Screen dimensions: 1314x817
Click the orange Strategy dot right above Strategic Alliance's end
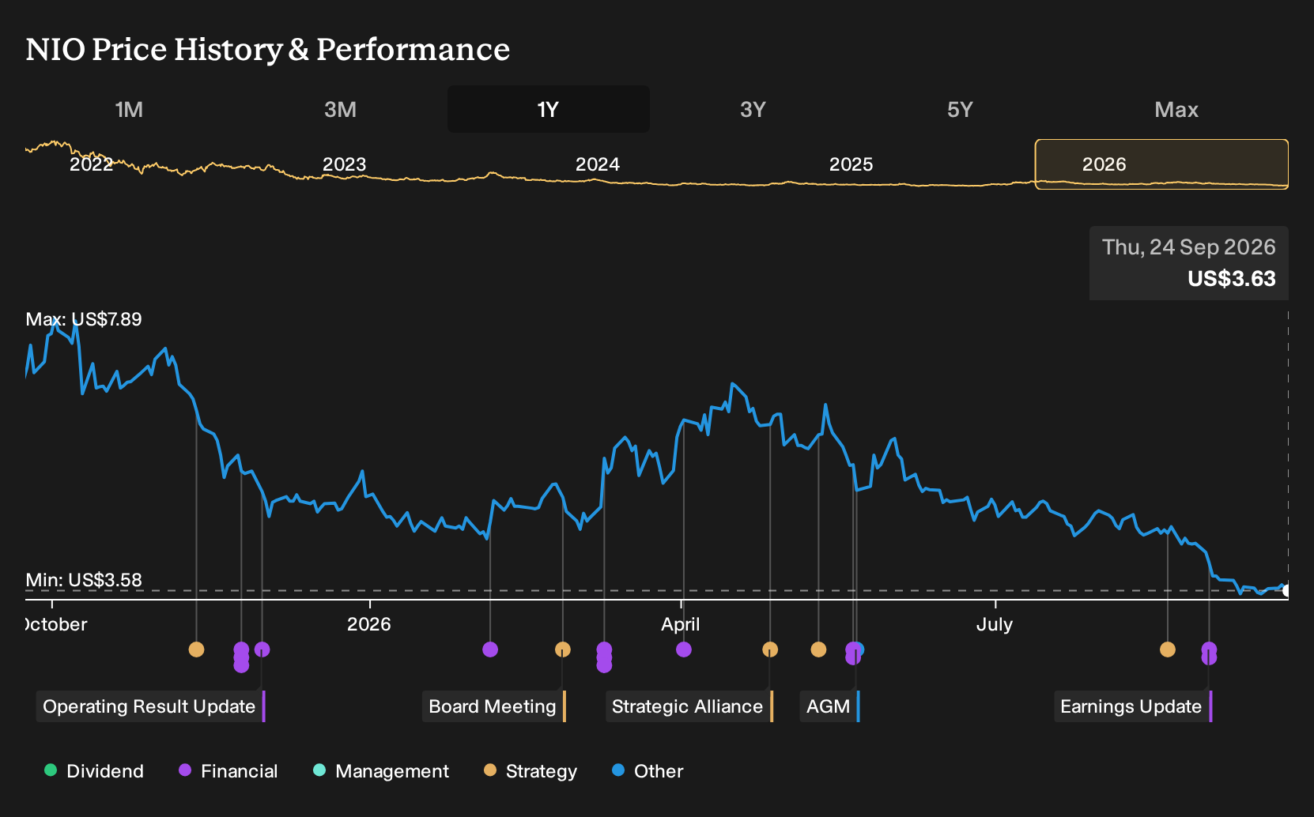point(770,649)
